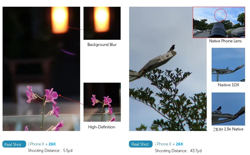250x155 pixels.
Task: Click the High-Definition caption
Action: coord(102,127)
